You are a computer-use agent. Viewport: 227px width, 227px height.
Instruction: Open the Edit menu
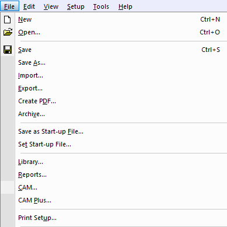coord(29,6)
